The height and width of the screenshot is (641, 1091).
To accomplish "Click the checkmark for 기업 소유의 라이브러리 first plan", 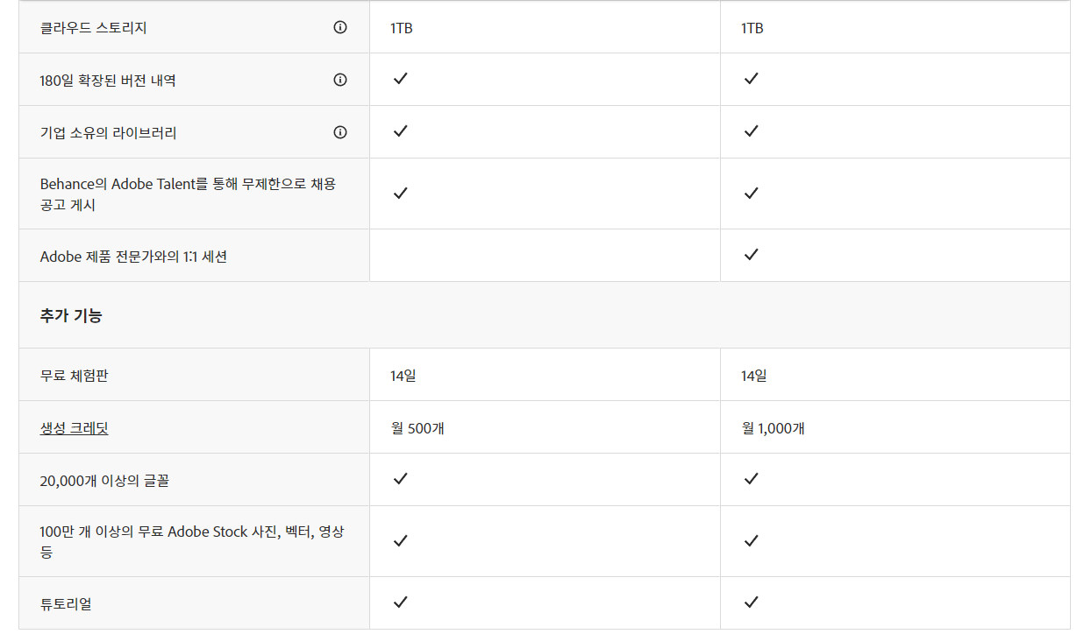I will pos(400,131).
